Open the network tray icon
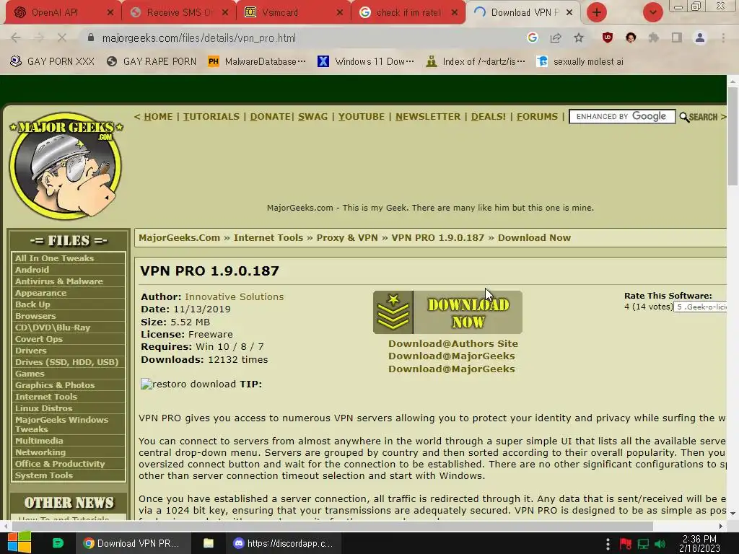The image size is (739, 554). (643, 544)
